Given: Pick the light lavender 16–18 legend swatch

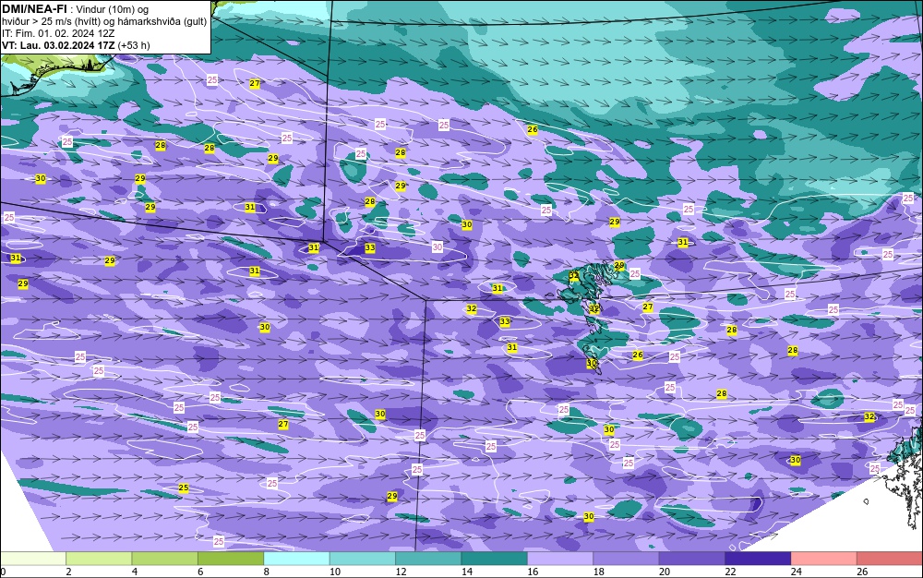Looking at the screenshot, I should coord(560,559).
